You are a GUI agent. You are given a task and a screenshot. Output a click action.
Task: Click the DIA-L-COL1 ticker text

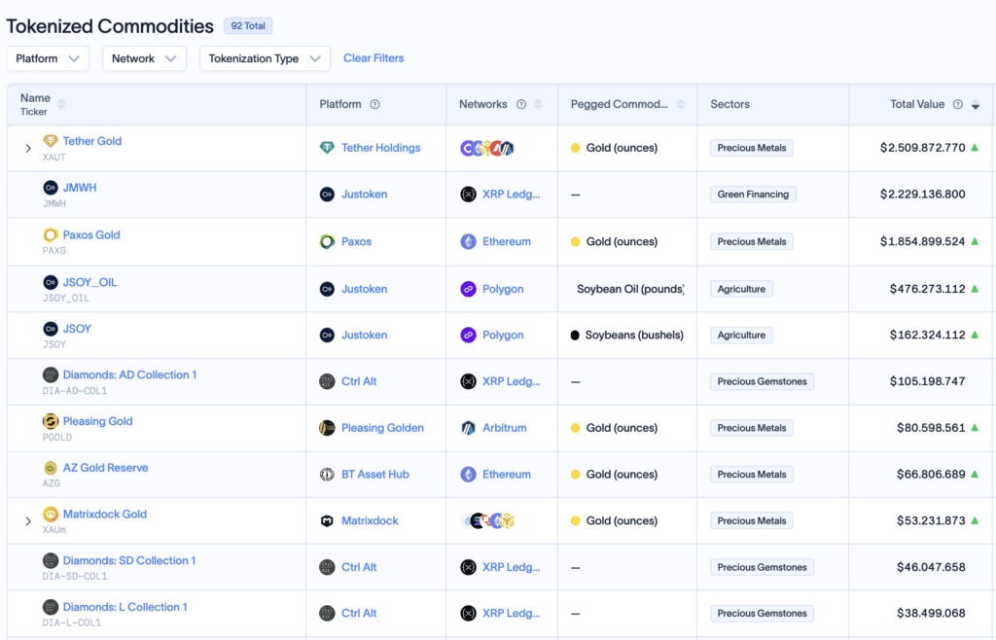pos(72,622)
